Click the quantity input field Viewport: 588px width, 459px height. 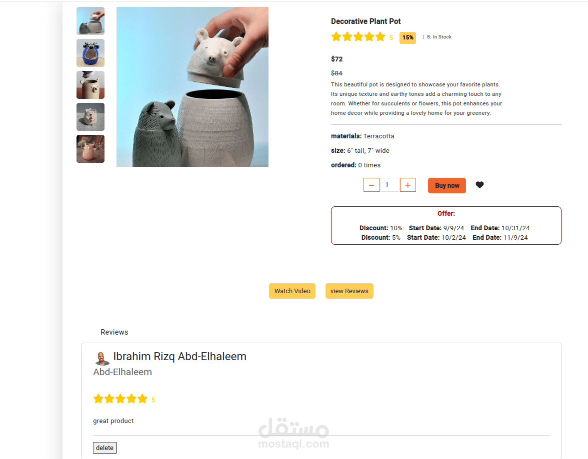[x=389, y=185]
